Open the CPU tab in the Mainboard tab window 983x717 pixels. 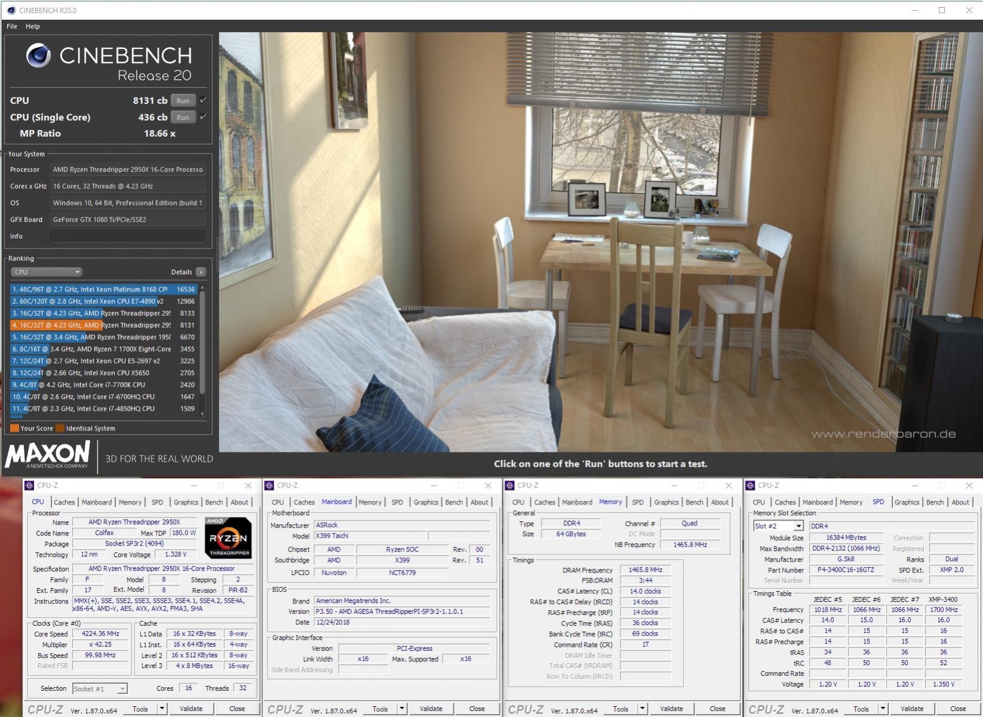(278, 502)
